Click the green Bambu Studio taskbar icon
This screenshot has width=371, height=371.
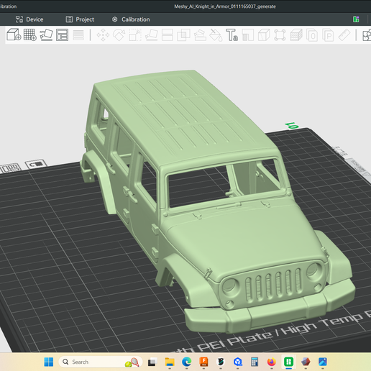288,362
